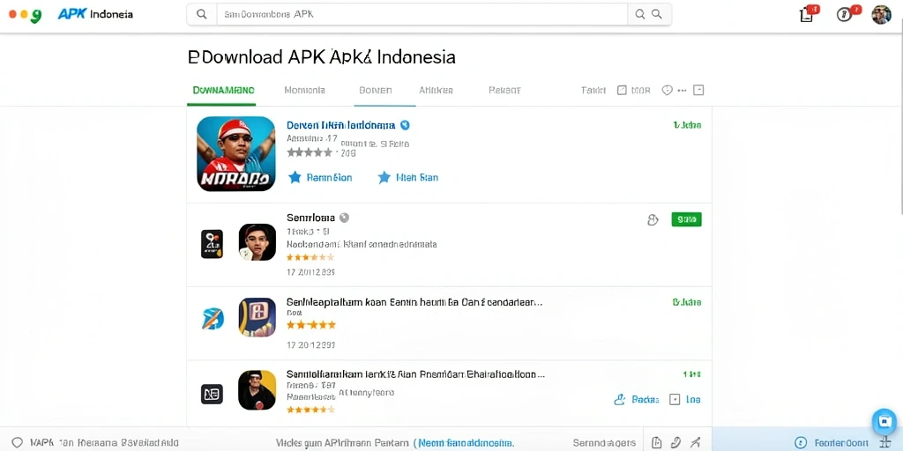Click the orange star rating under Semrloaa

tap(310, 257)
